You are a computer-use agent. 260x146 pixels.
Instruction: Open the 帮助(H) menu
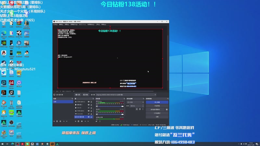[104, 25]
